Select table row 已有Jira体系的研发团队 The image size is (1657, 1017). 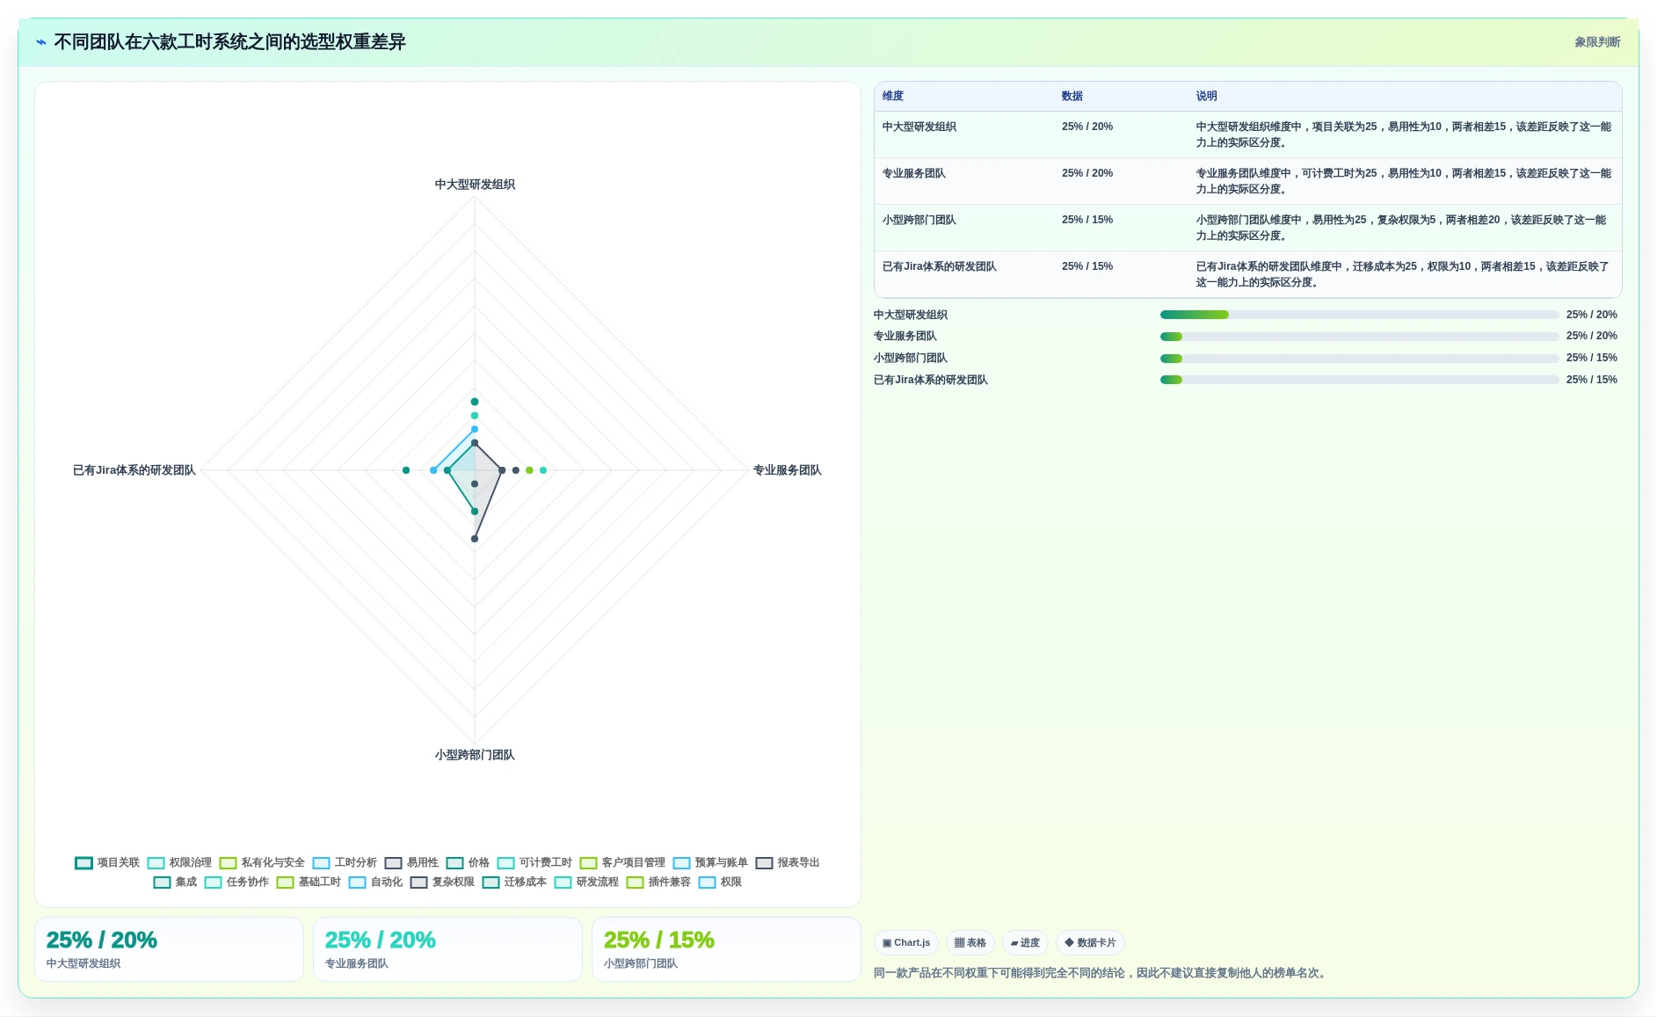click(1247, 274)
